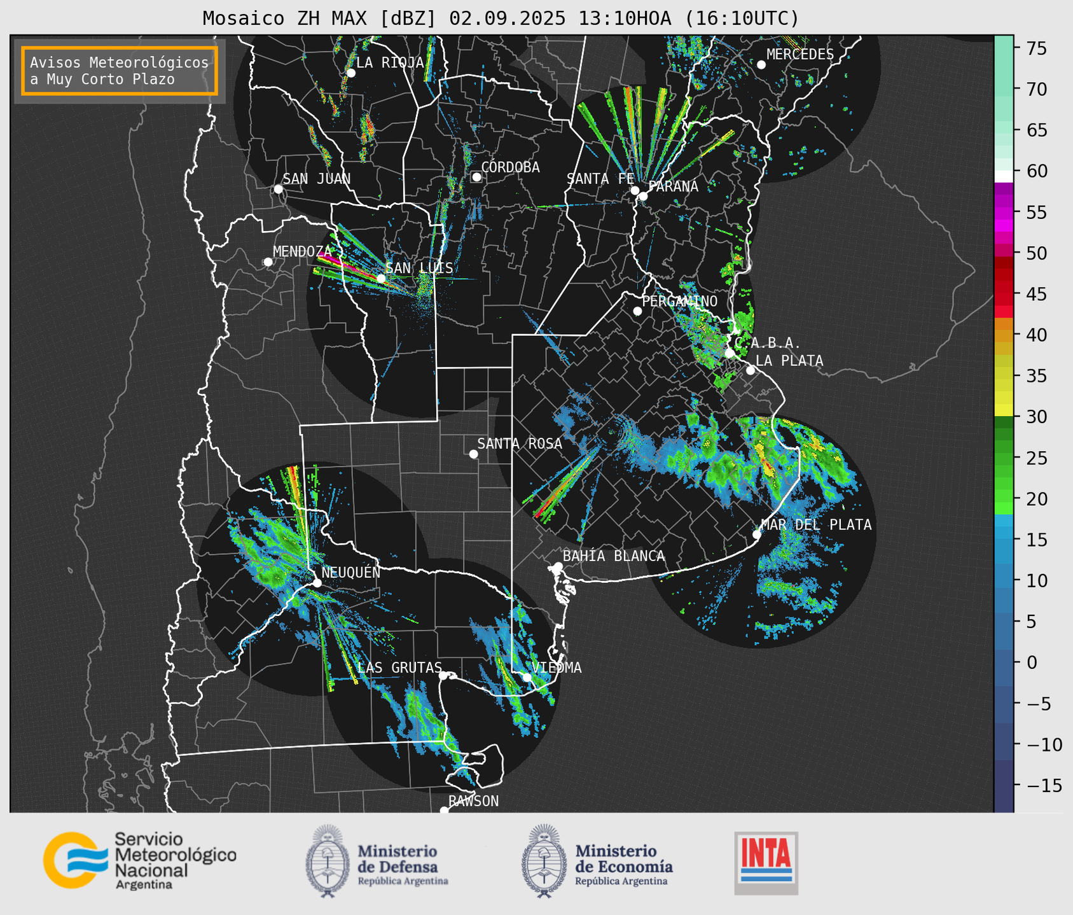The image size is (1073, 915).
Task: Click the white 60 dBZ colorbar segment
Action: pos(1004,176)
